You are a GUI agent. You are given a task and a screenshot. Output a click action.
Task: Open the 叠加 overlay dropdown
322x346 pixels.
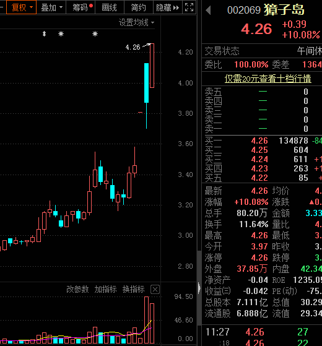[51, 7]
